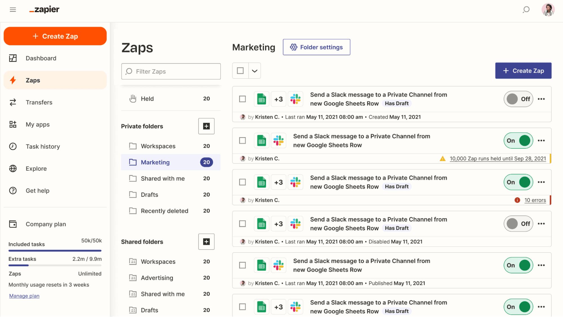Open the three-dot menu on the last Zap

pyautogui.click(x=541, y=307)
